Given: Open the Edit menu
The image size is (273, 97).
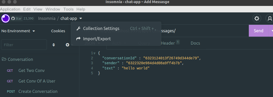Looking at the screenshot, I should [27, 9].
